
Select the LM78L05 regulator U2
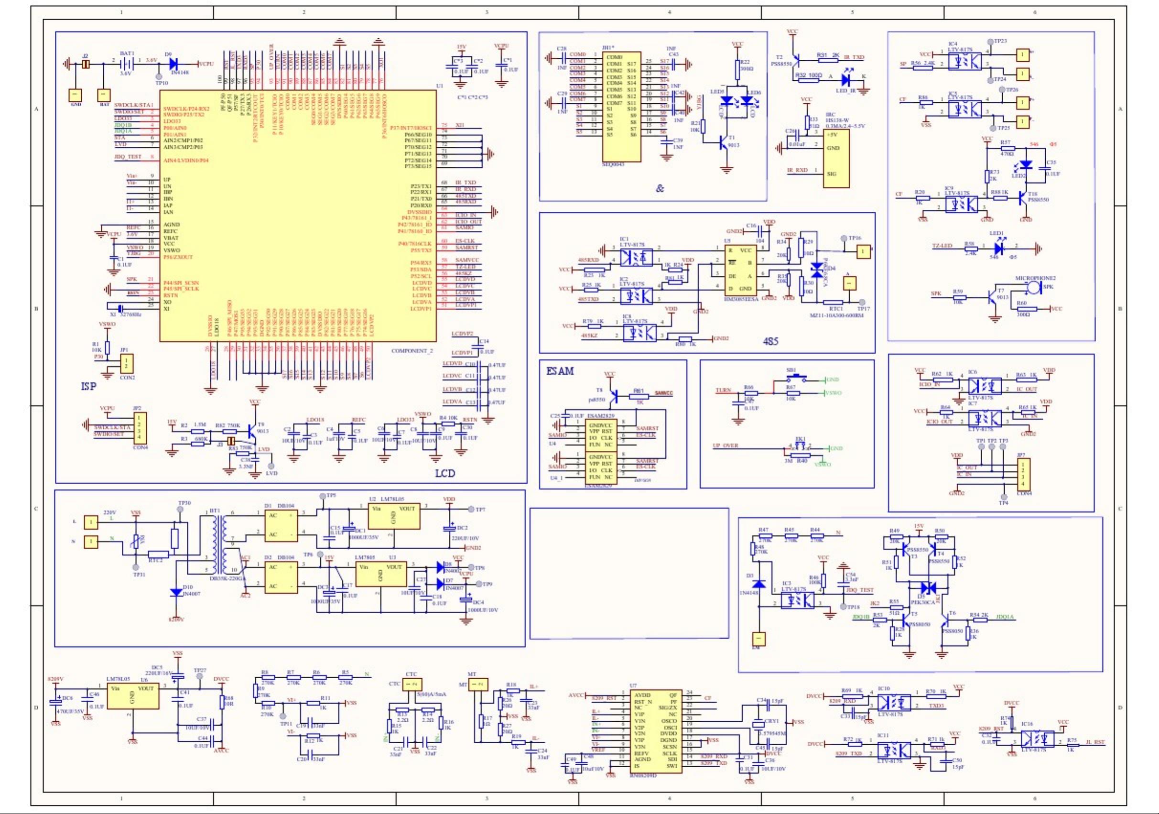click(394, 517)
